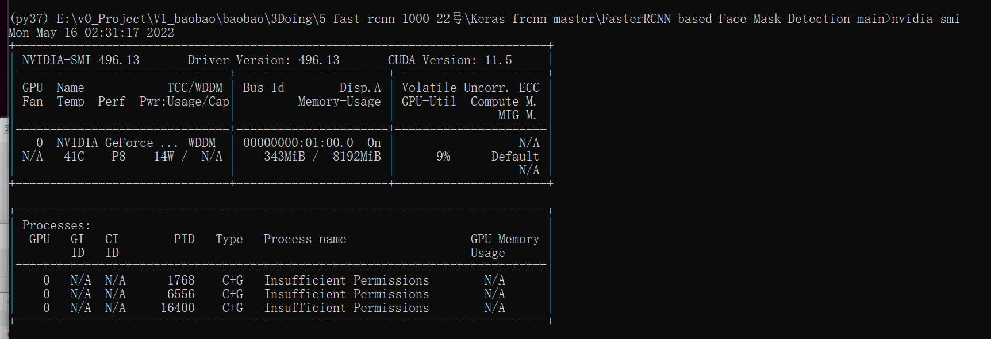This screenshot has width=991, height=339.
Task: Click the (py37) environment prompt prefix
Action: pos(29,19)
